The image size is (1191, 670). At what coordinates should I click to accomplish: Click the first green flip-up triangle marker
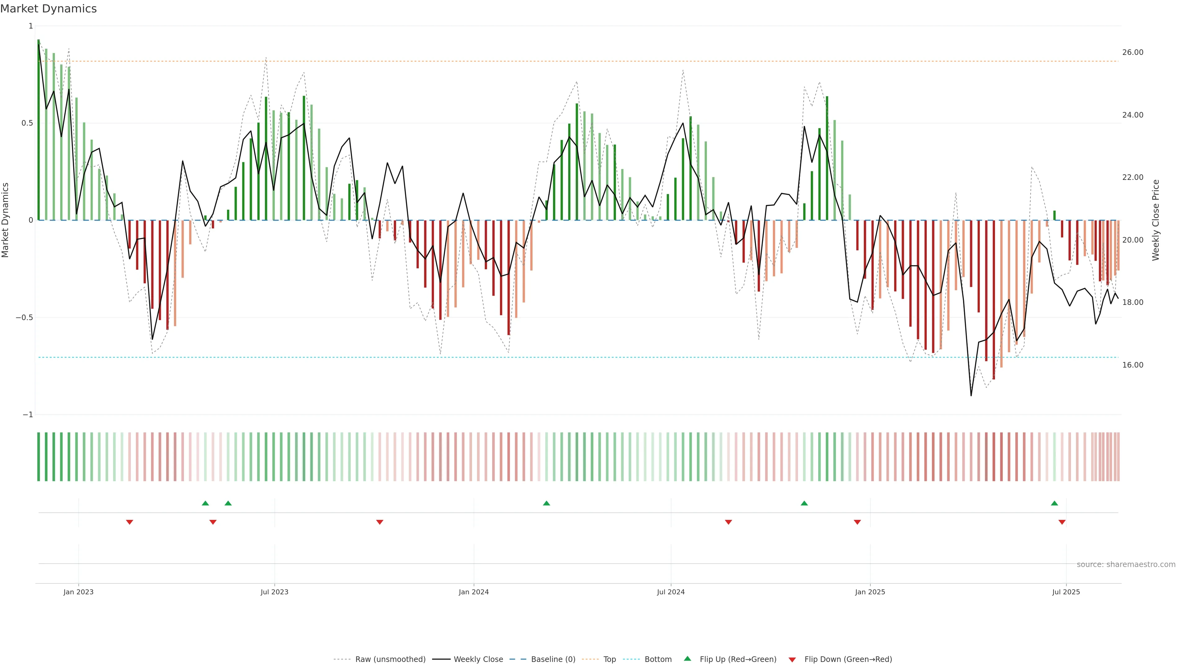(x=205, y=503)
